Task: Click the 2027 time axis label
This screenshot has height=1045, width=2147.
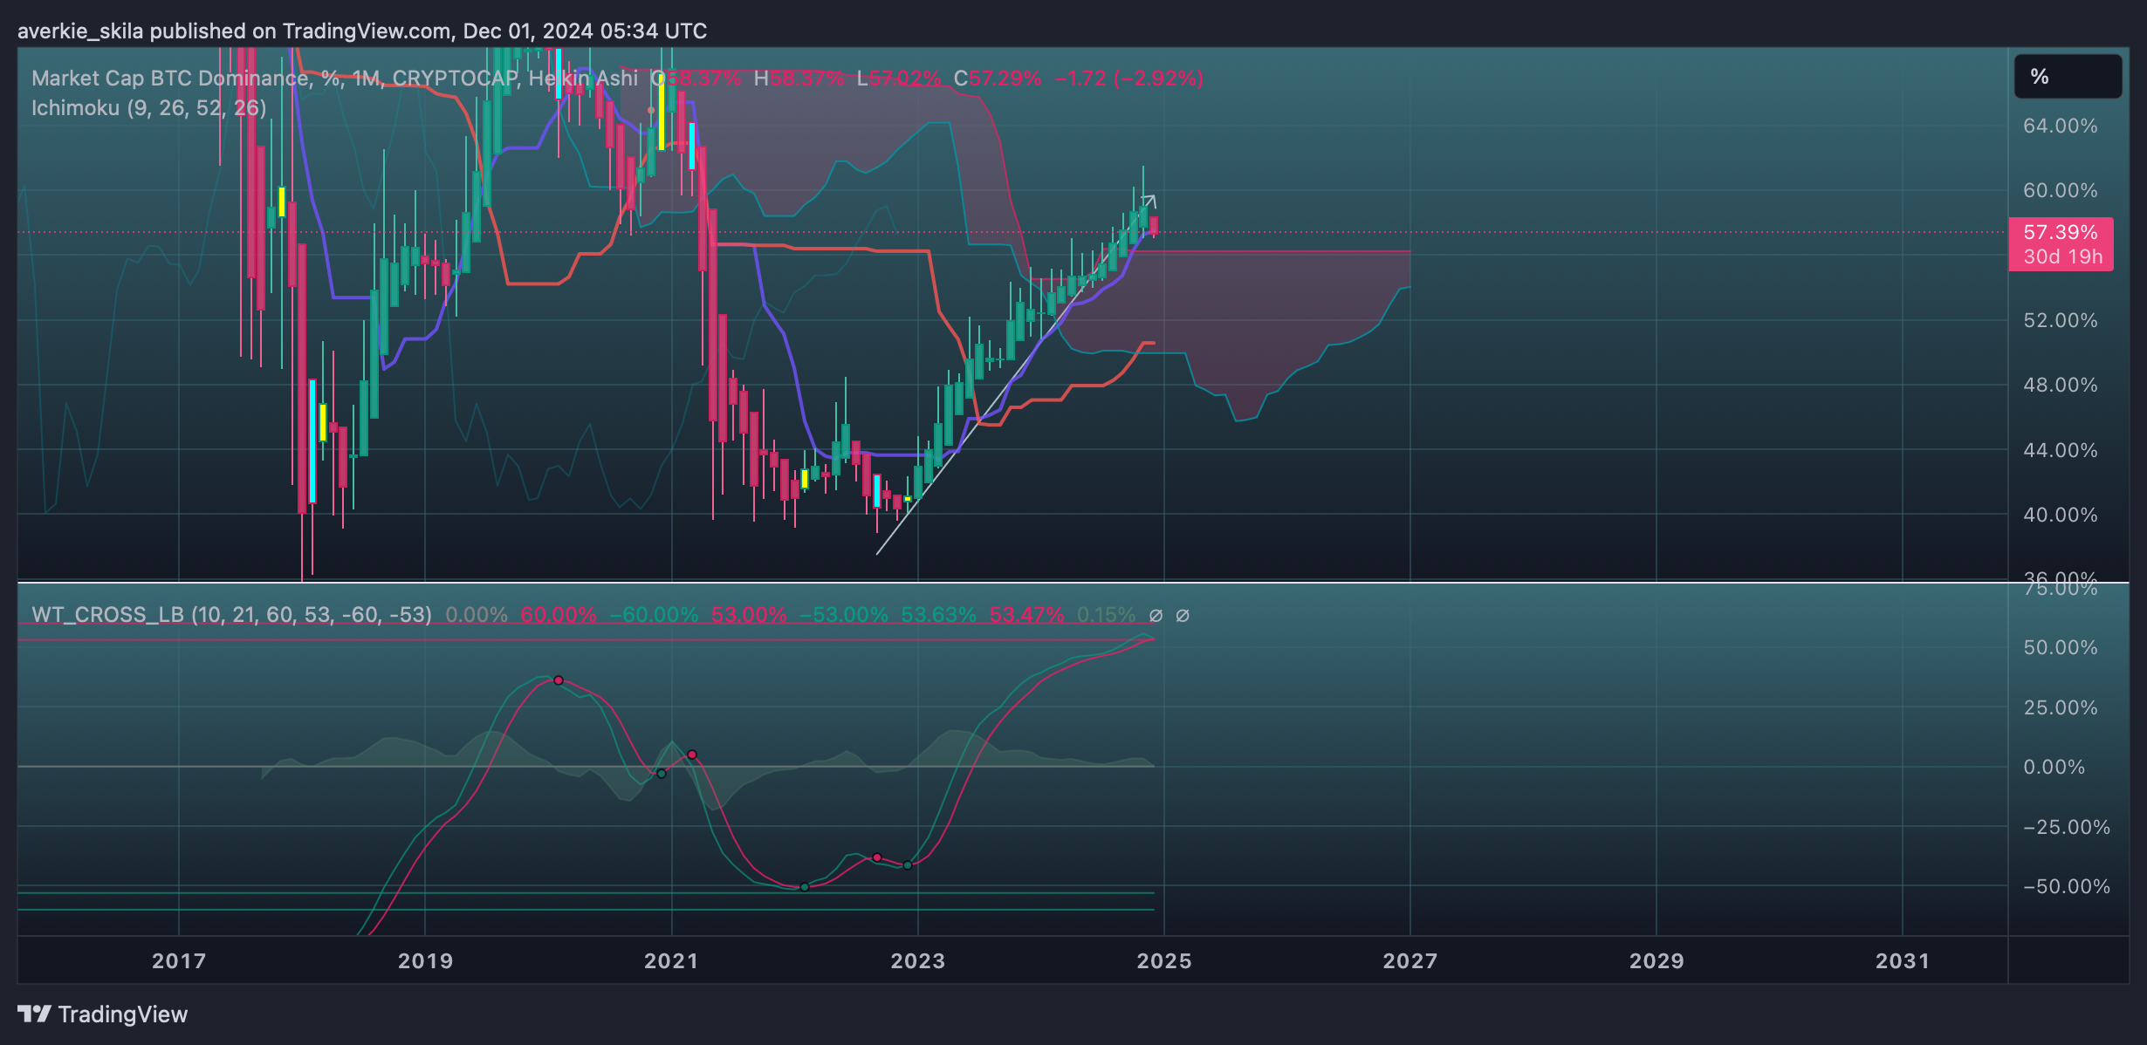Action: pos(1410,961)
